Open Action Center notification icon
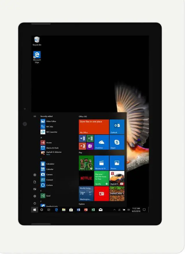 (x=144, y=210)
